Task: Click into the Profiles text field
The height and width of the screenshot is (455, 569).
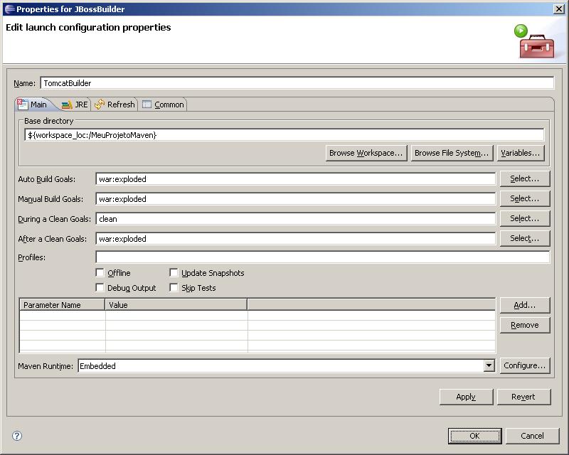Action: (x=323, y=257)
